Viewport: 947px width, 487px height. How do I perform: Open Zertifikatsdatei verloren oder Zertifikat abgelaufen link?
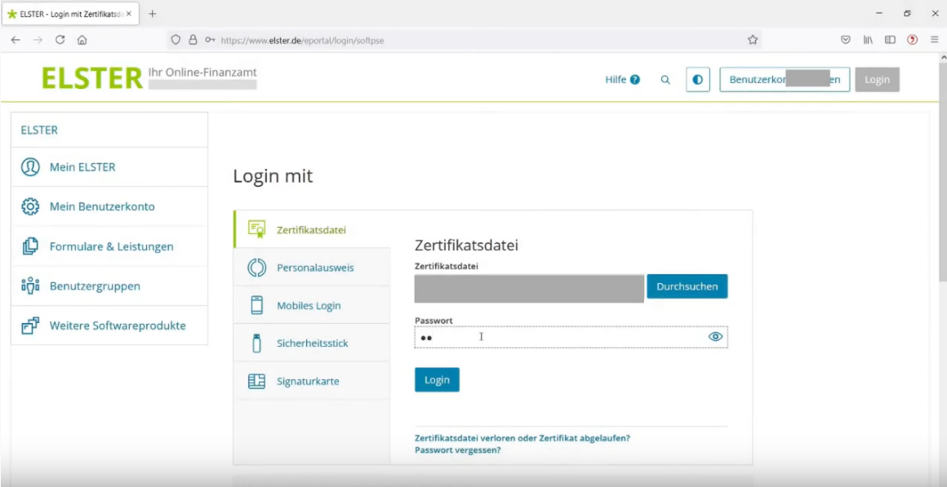(x=522, y=438)
